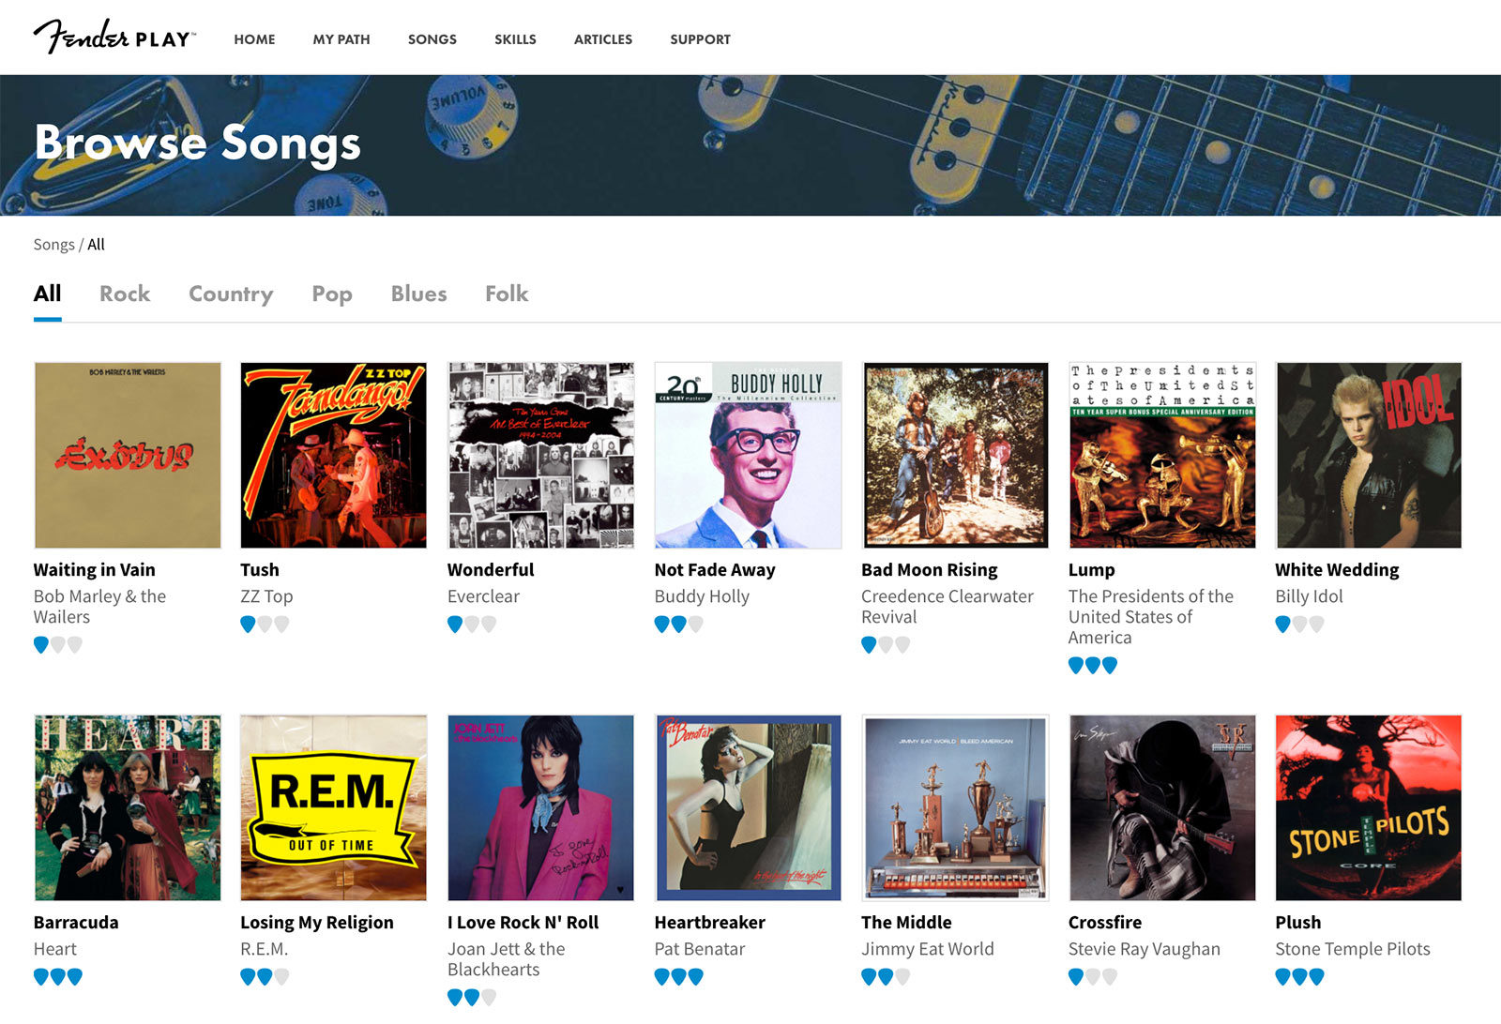Click the Fender Play logo

point(114,38)
